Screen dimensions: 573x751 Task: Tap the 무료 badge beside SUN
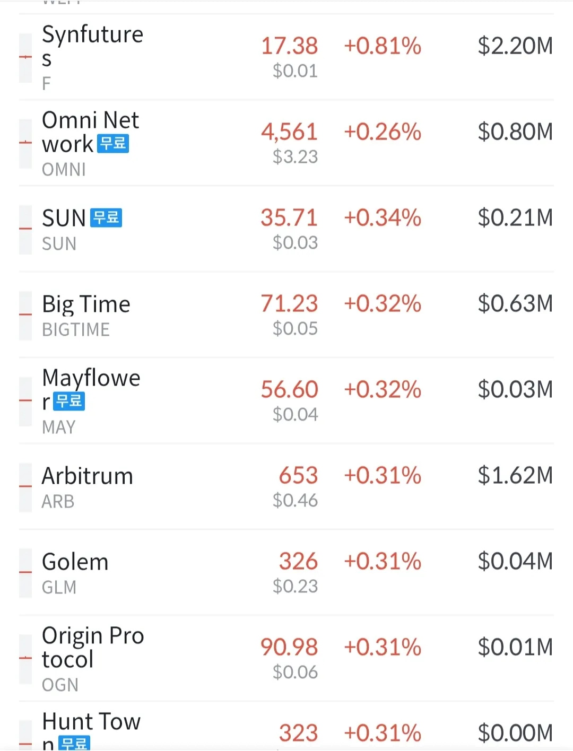coord(106,218)
